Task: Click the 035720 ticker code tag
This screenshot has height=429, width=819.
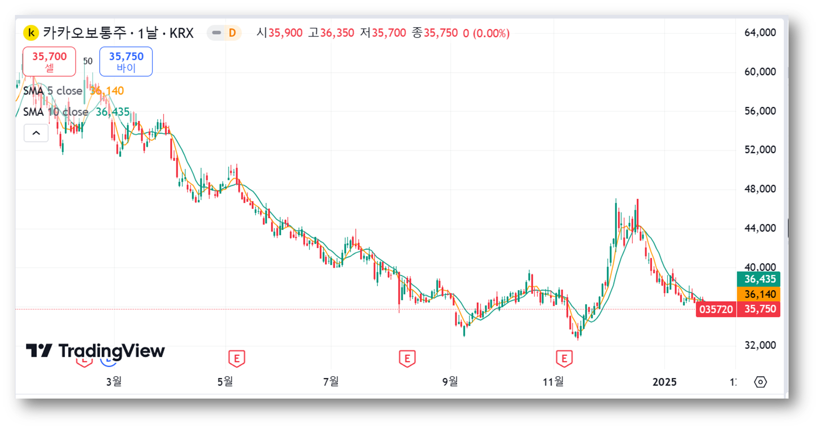Action: [x=716, y=309]
